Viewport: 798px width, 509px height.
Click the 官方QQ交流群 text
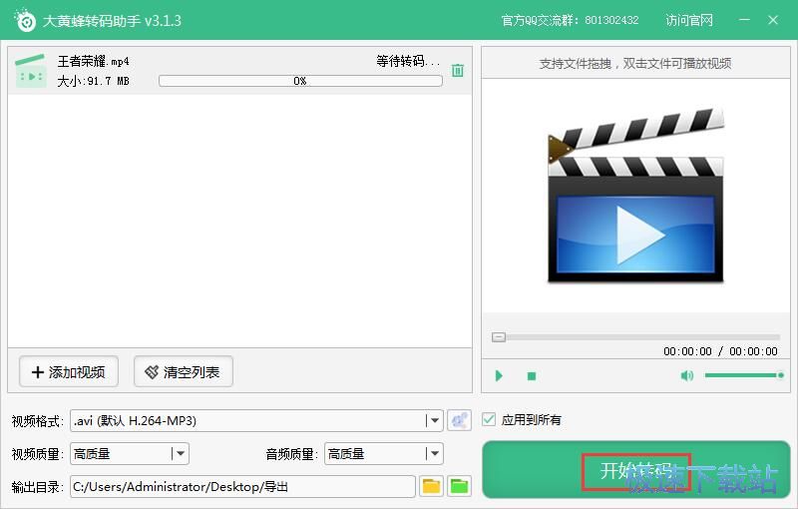point(570,20)
